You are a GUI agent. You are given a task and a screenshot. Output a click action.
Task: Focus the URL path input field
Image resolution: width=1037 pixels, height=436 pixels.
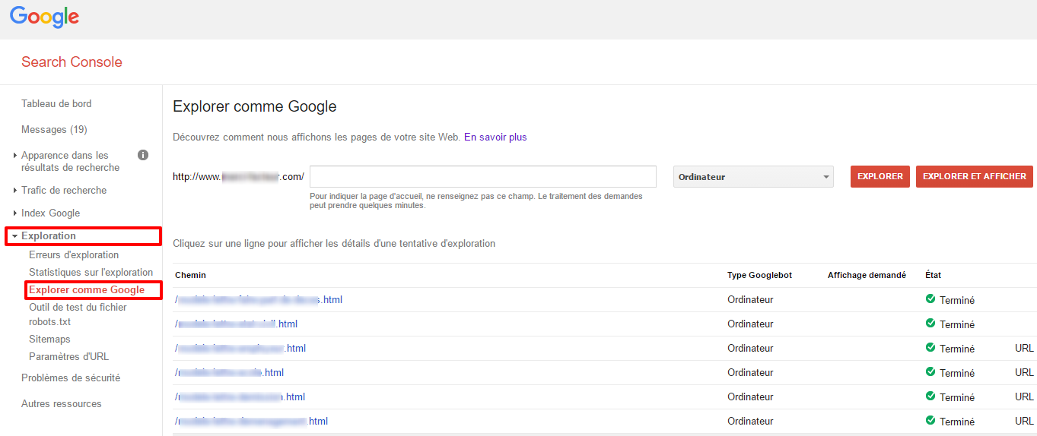[483, 176]
